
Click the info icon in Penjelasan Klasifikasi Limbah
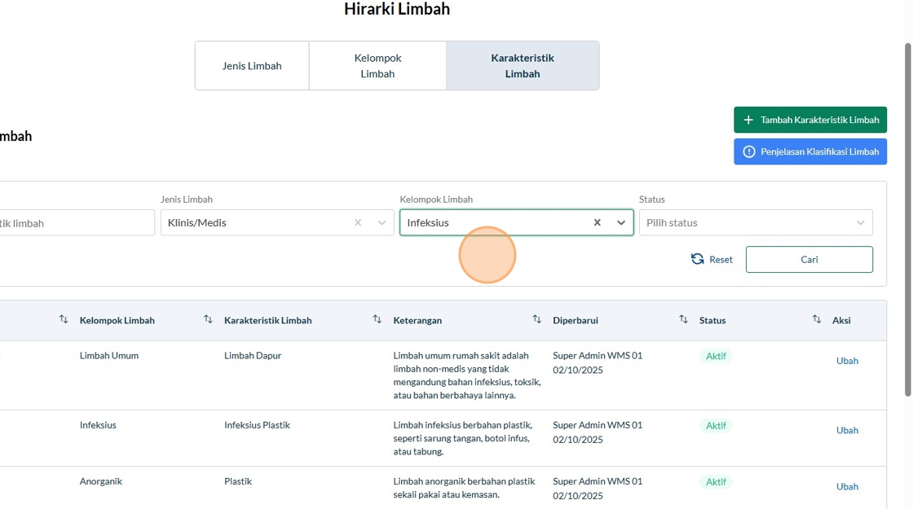click(749, 151)
